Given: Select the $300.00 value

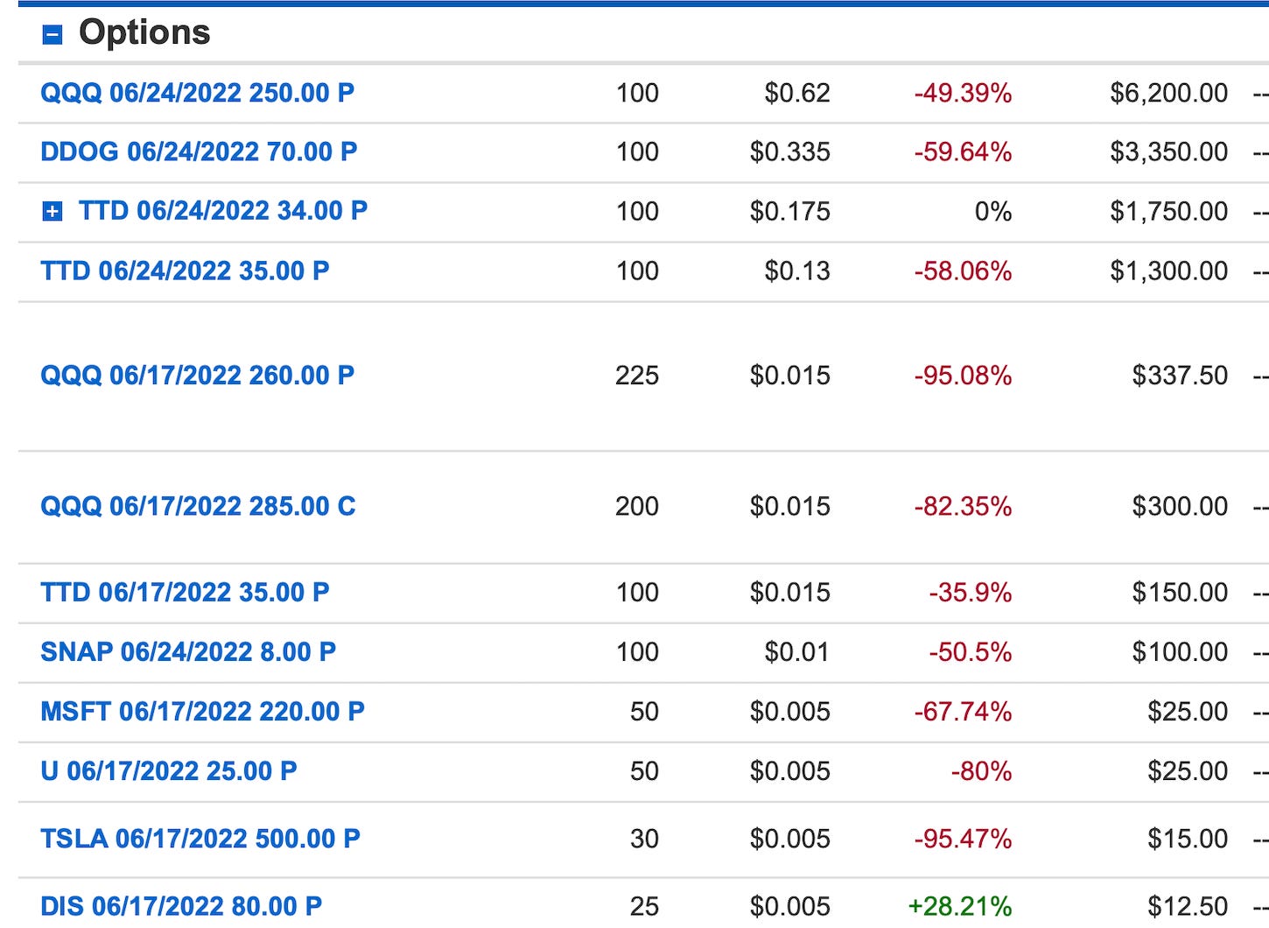Looking at the screenshot, I should coord(1181,506).
